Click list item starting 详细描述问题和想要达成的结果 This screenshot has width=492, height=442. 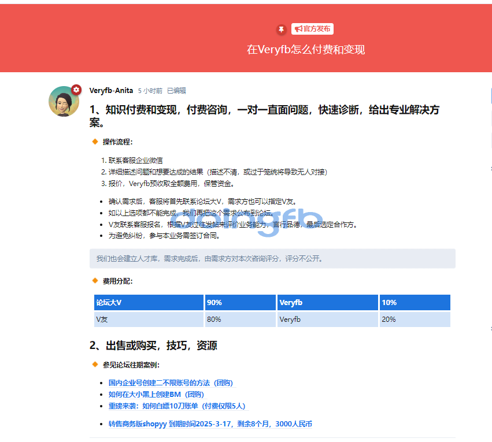218,172
